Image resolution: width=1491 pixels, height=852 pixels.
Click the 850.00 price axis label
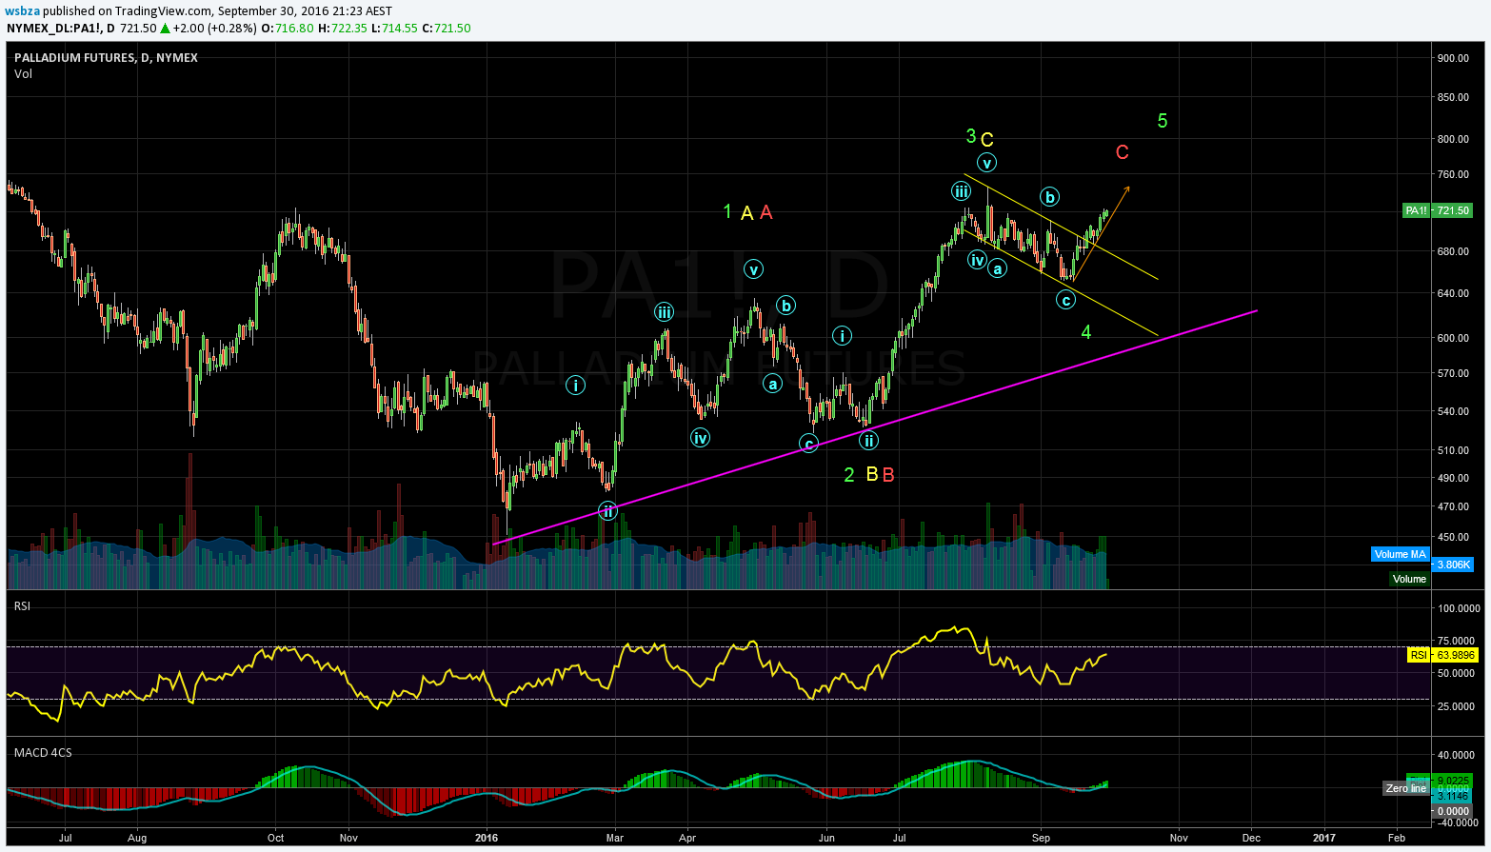pos(1453,97)
